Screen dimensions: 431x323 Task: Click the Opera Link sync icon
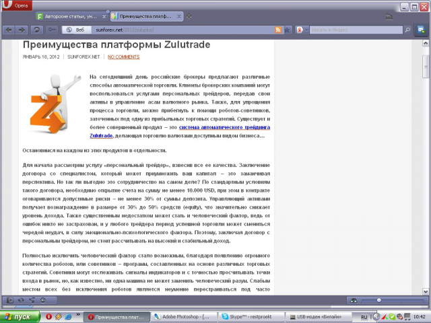coord(21,300)
